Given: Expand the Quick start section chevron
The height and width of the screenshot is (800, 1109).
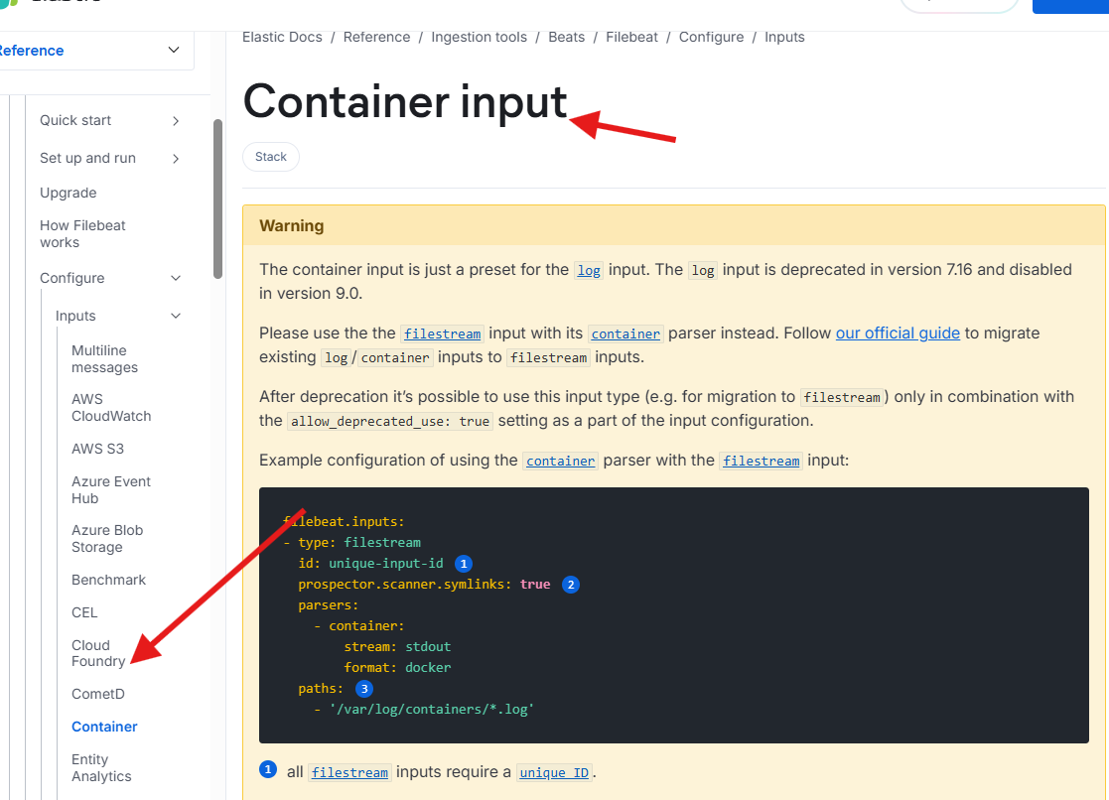Looking at the screenshot, I should 176,121.
